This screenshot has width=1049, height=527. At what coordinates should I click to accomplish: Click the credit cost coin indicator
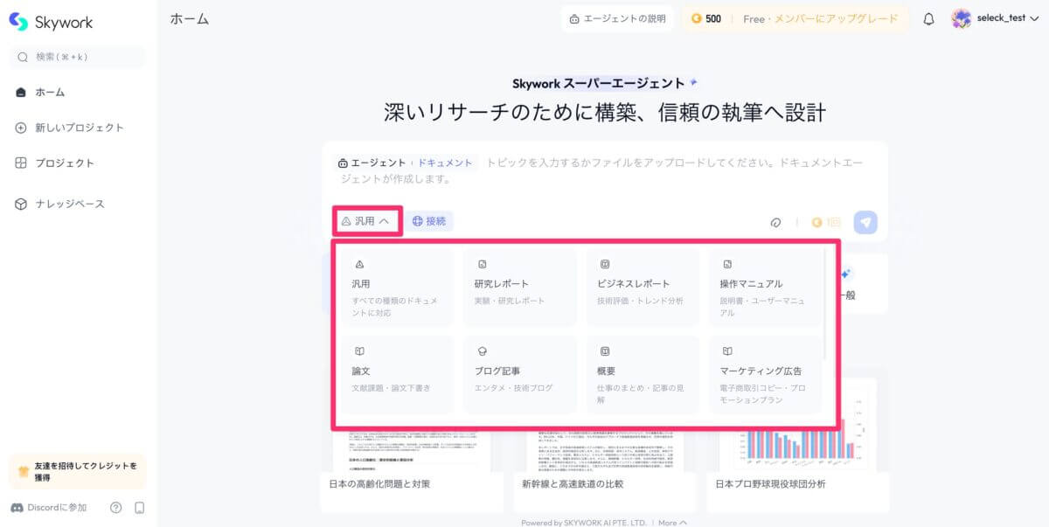[825, 222]
